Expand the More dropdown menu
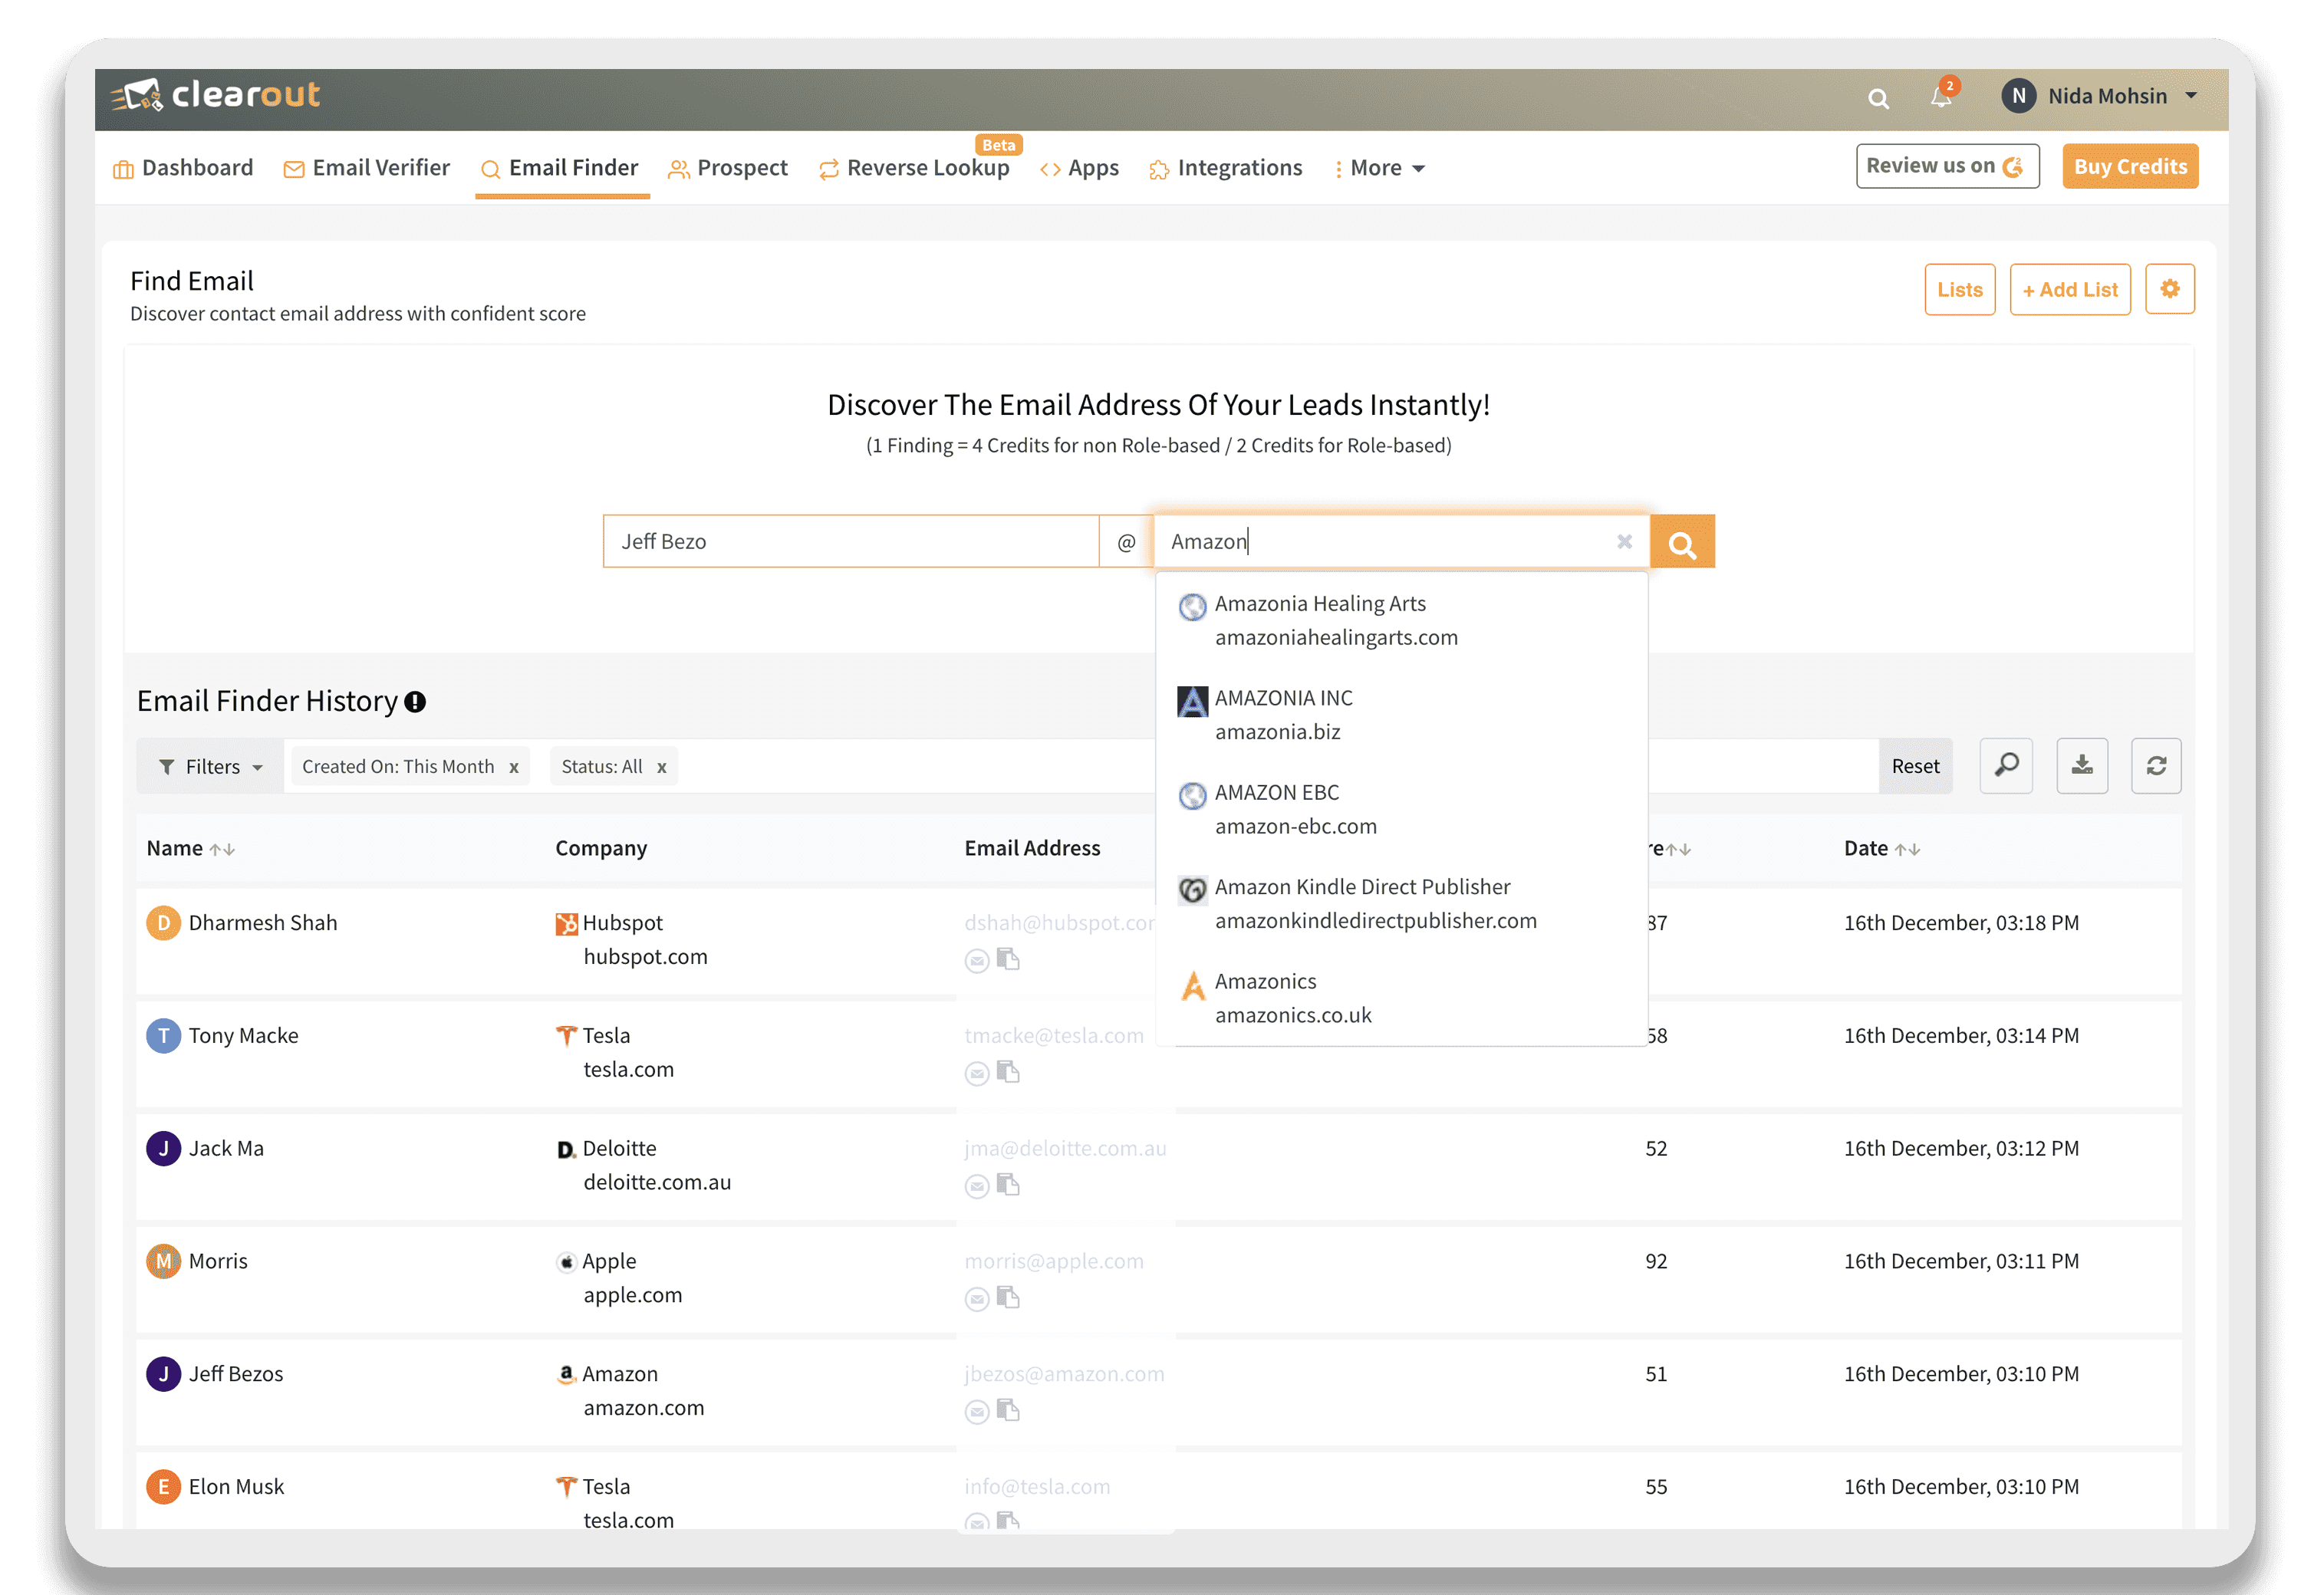This screenshot has width=2324, height=1595. [1381, 166]
